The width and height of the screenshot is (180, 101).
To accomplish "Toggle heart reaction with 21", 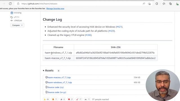I will 71,99.
